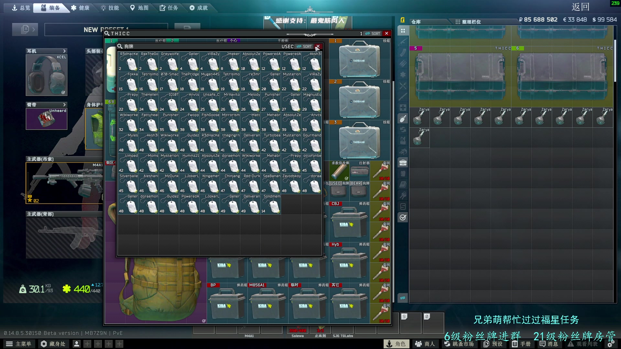621x349 pixels.
Task: Click the search icon in THICC window
Action: (x=107, y=33)
